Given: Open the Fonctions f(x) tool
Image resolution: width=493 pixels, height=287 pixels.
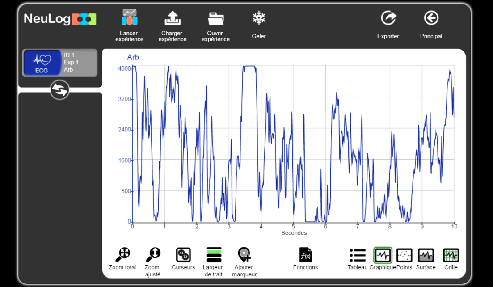Looking at the screenshot, I should click(x=305, y=255).
